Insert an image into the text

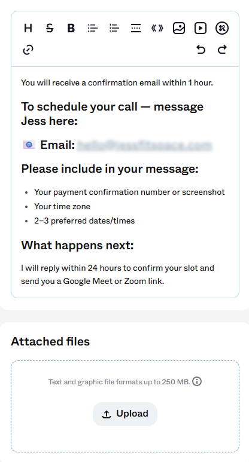pos(179,28)
